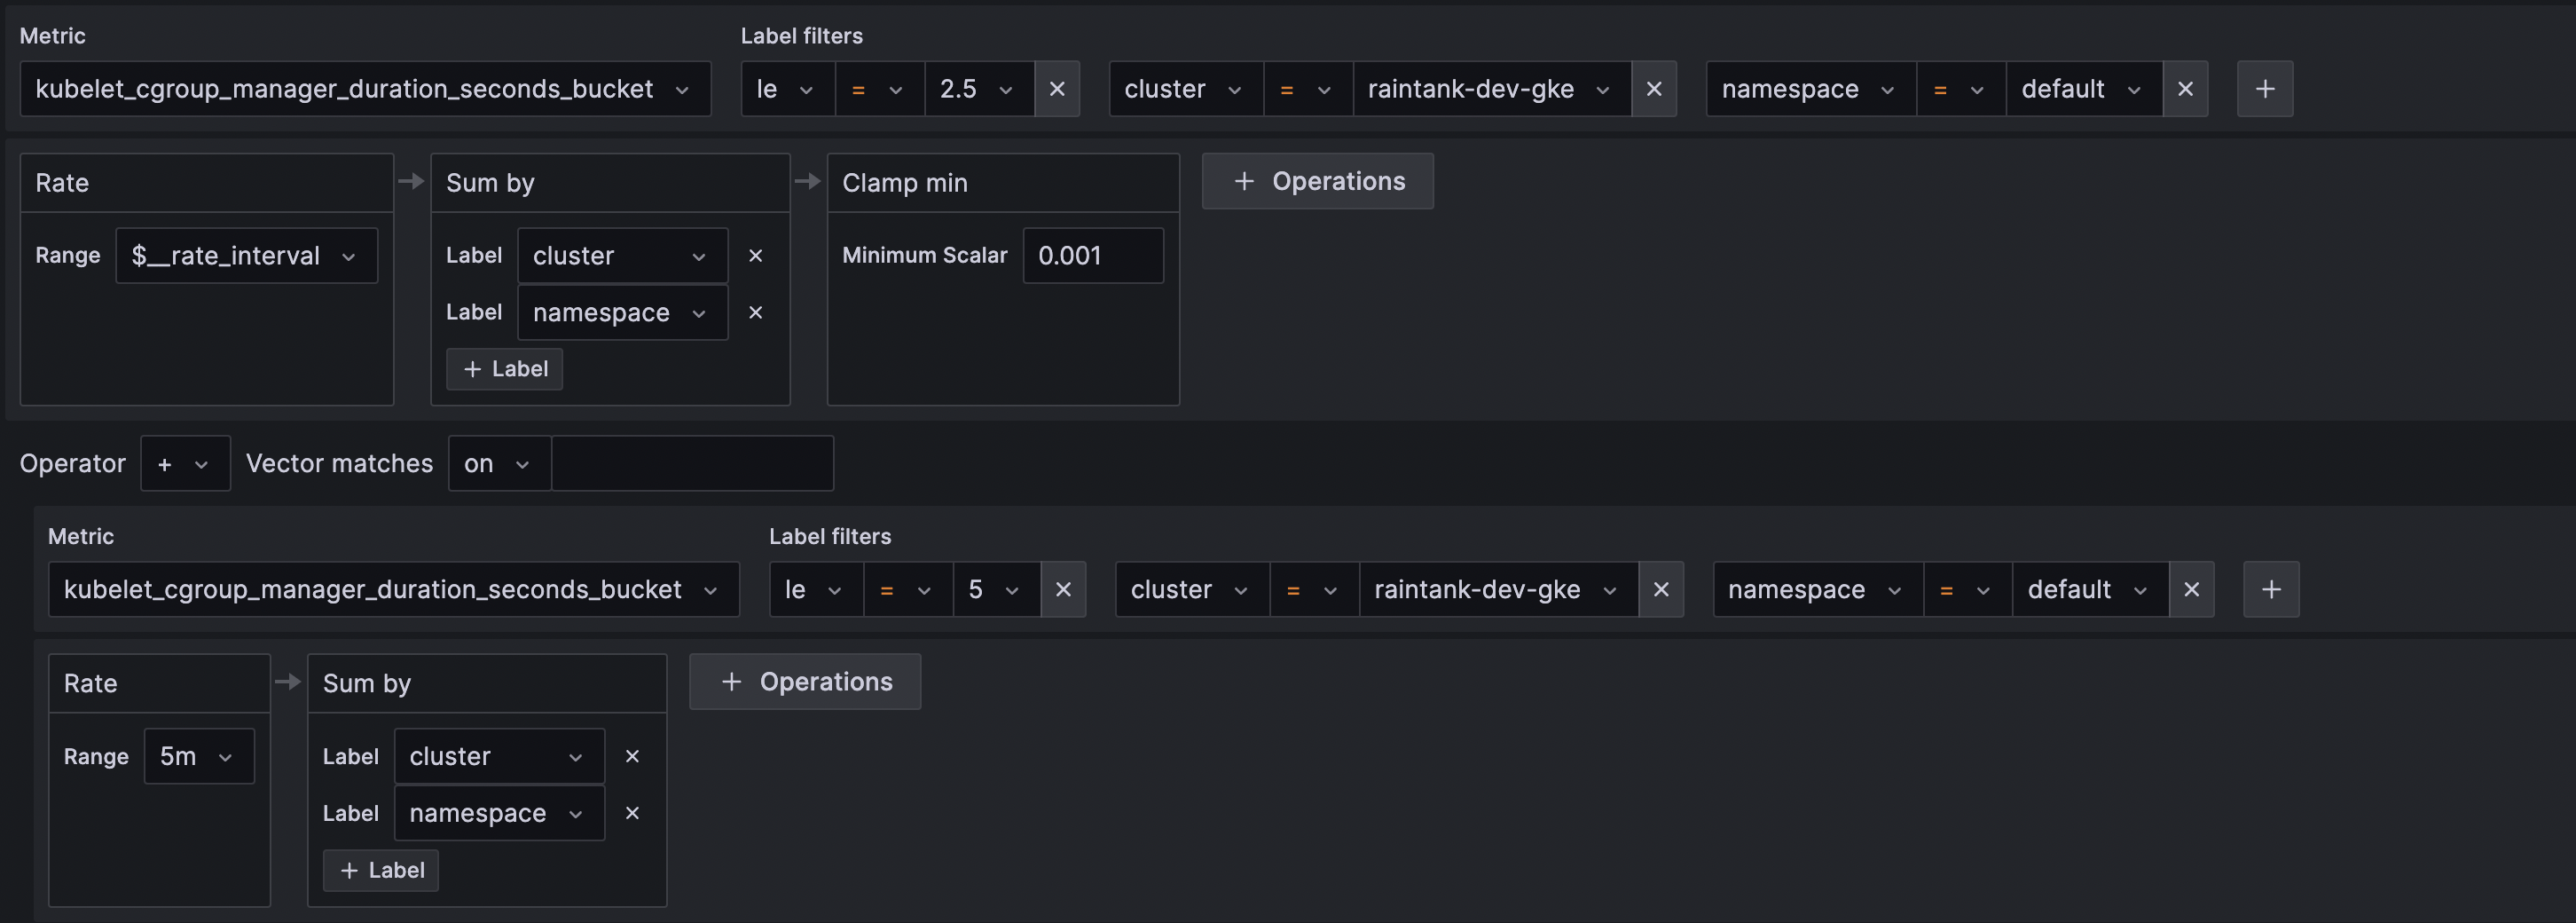Click Operations button on the first query
Image resolution: width=2576 pixels, height=923 pixels.
1317,181
